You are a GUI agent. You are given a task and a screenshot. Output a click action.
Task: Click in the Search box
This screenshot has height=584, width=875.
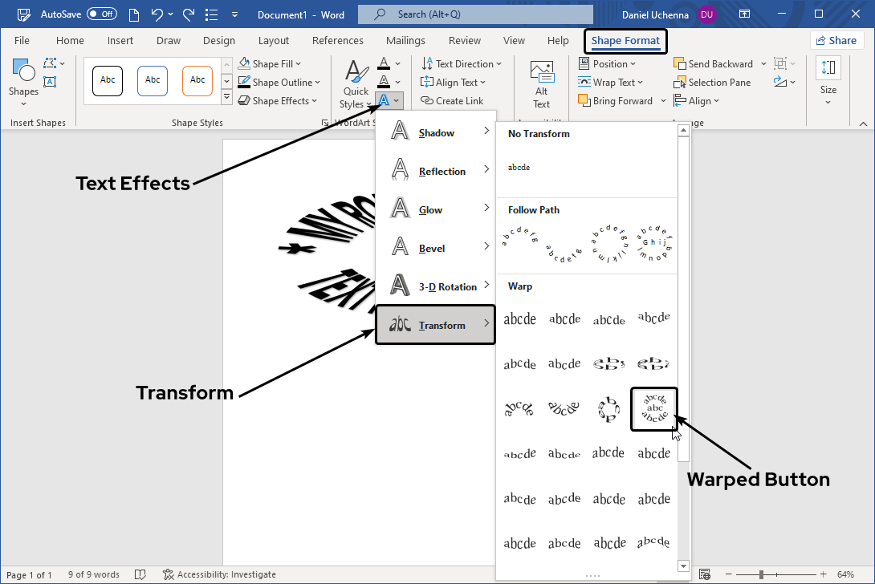[x=475, y=14]
